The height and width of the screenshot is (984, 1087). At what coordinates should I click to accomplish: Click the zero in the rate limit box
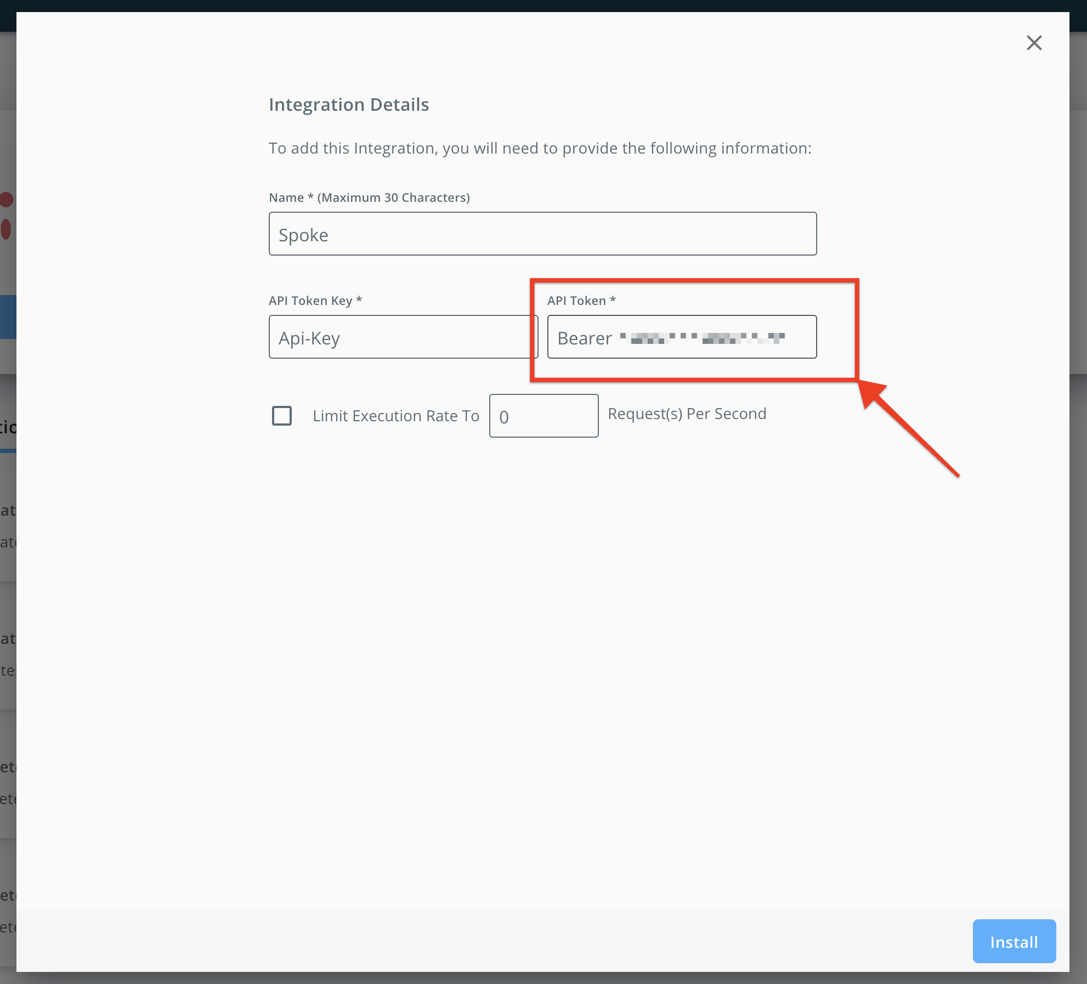[x=503, y=416]
